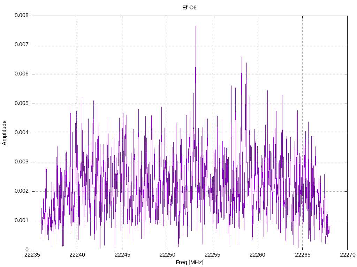Click the y-axis tick label 0.001
This screenshot has width=357, height=267.
click(22, 220)
